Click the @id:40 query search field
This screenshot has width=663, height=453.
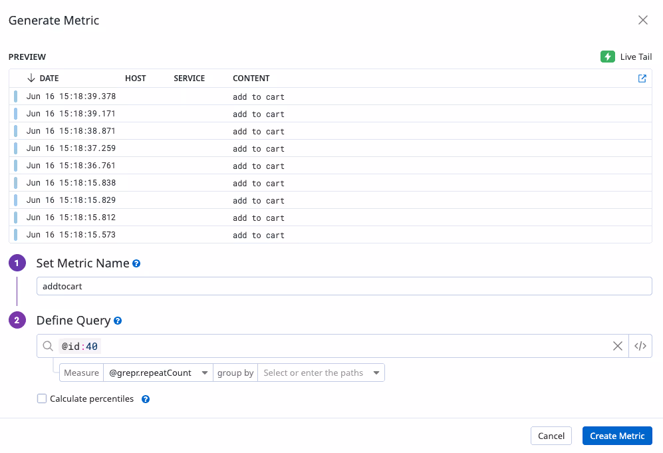coord(332,346)
